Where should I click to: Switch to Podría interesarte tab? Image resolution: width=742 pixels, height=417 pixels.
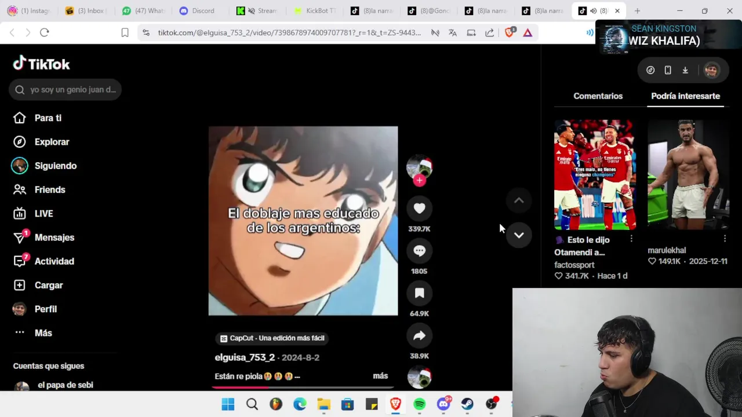tap(685, 96)
